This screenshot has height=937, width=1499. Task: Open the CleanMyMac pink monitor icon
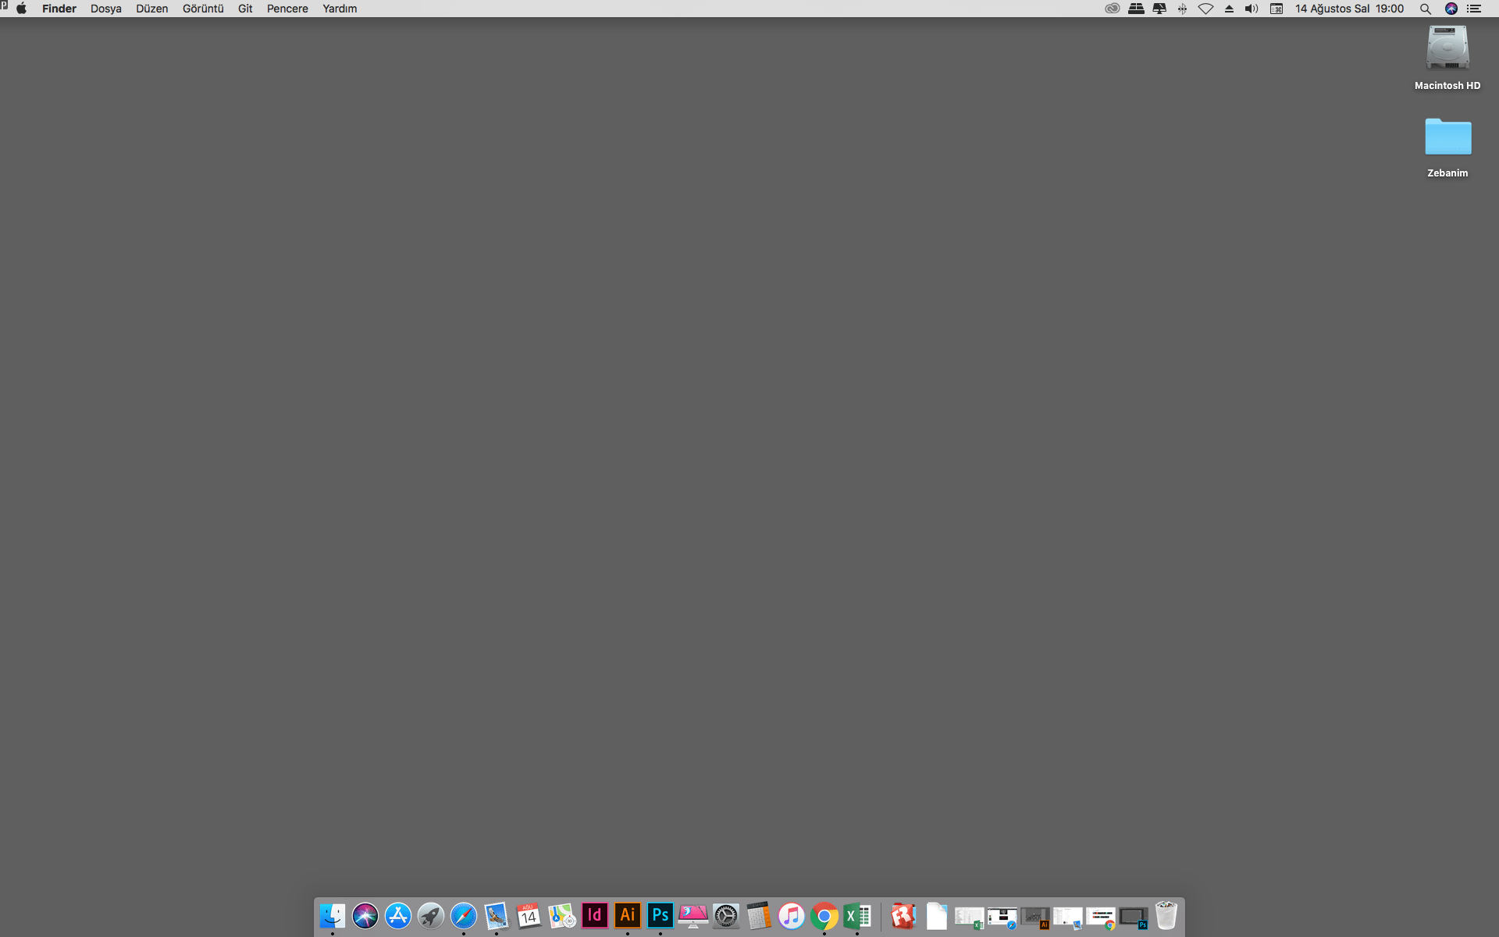(693, 916)
